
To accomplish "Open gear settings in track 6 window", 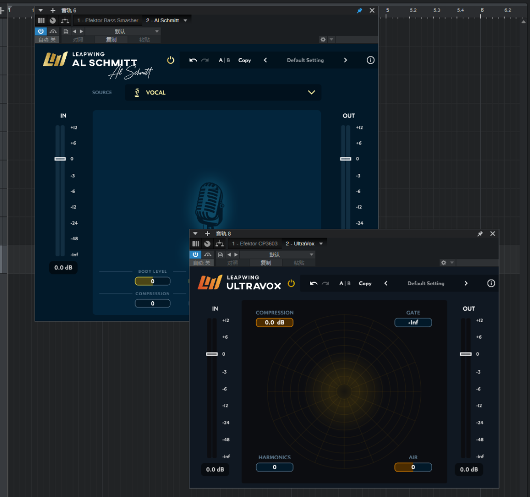I will coord(323,39).
